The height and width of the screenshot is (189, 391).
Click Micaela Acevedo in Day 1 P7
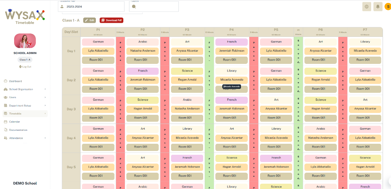click(365, 51)
